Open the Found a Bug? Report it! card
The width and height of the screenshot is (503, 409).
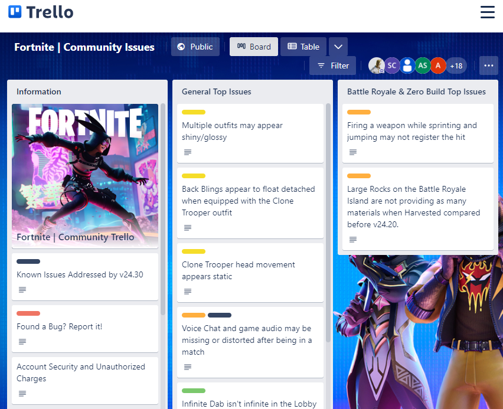pos(85,329)
